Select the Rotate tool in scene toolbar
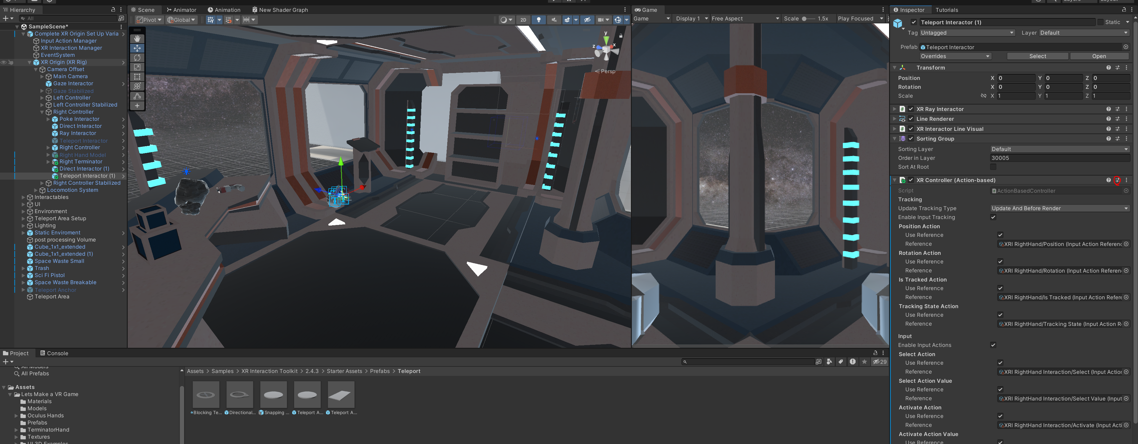This screenshot has height=444, width=1138. 137,58
